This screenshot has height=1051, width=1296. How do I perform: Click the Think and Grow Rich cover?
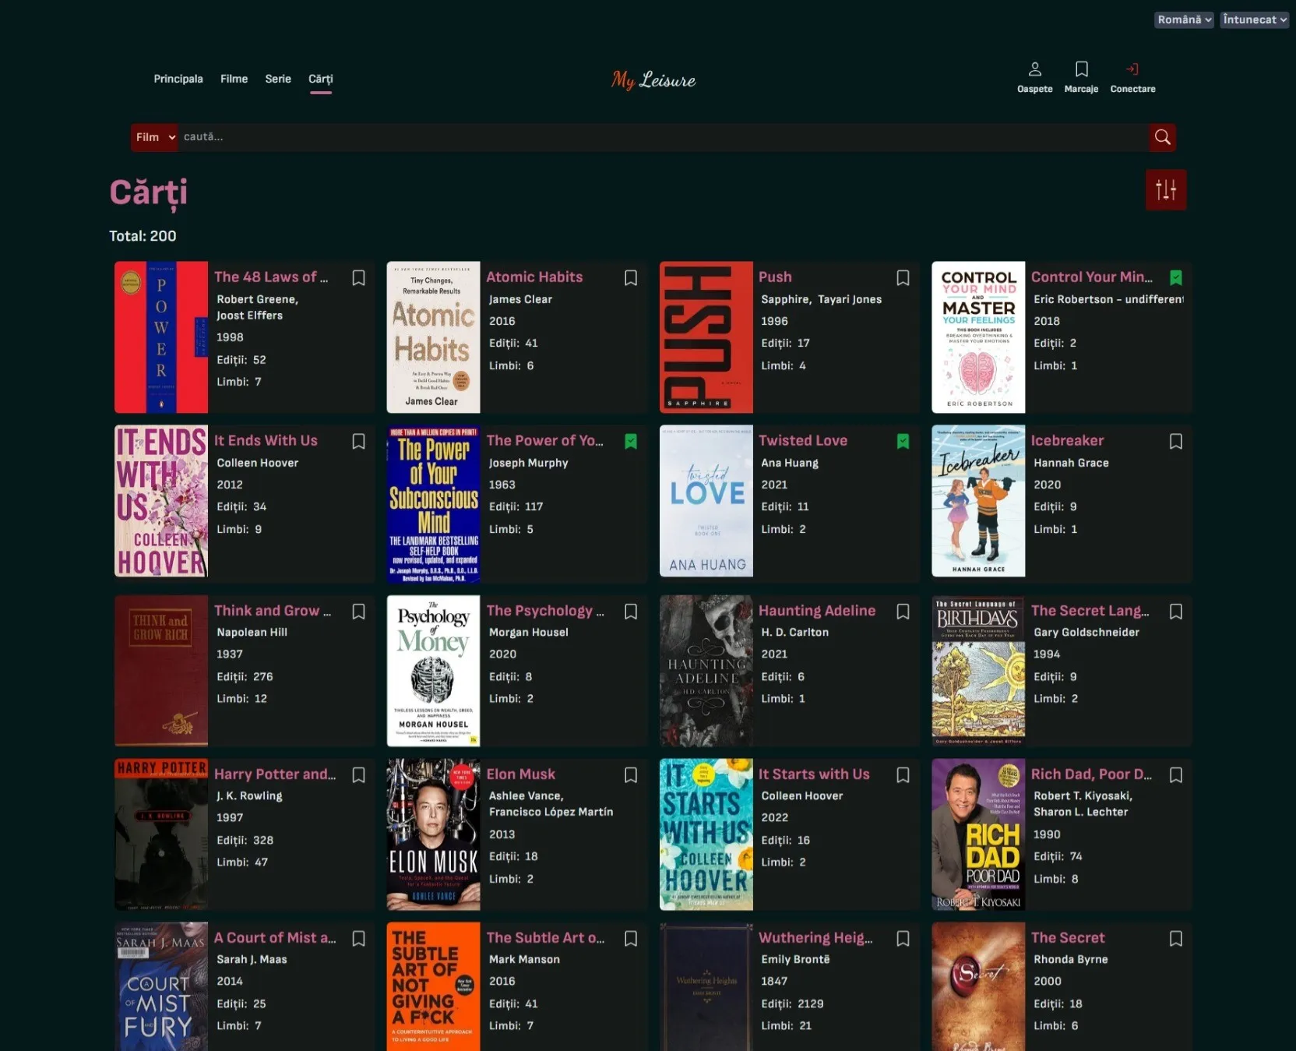[x=161, y=671]
